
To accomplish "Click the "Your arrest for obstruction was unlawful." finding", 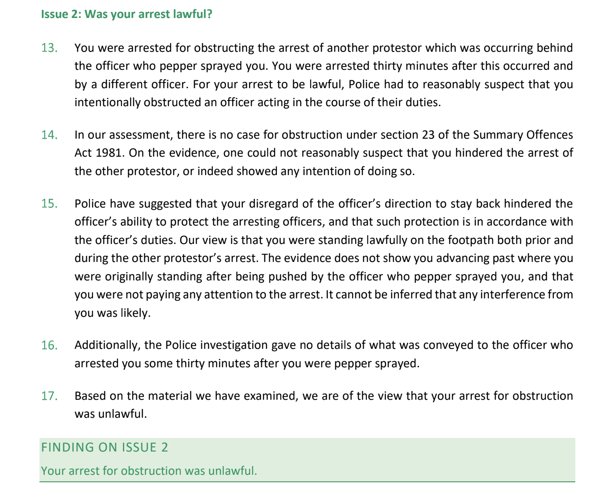I will pos(149,471).
